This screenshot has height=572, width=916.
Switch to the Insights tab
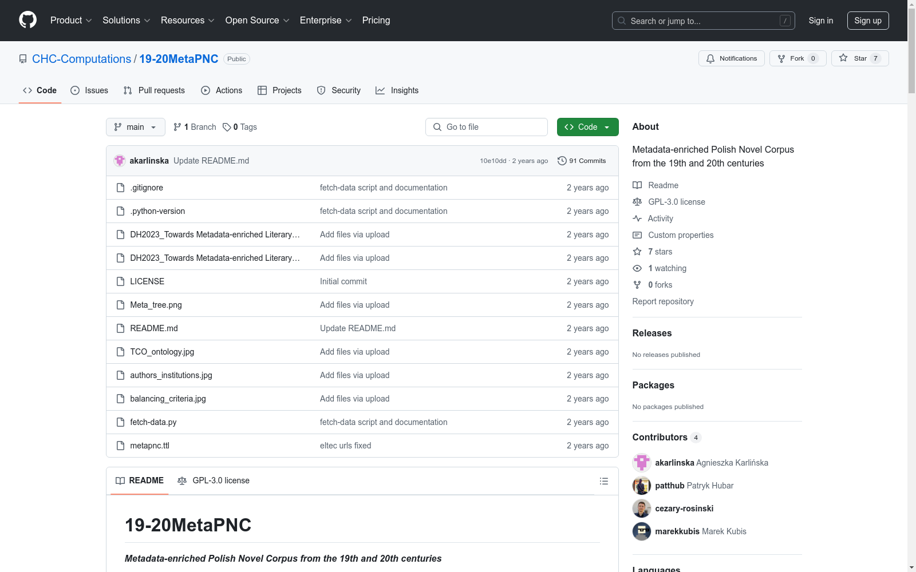[397, 90]
